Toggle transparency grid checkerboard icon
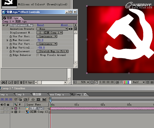The height and width of the screenshot is (128, 154). [152, 82]
